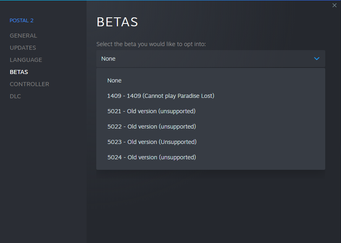Select the BETAS tab in the sidebar
This screenshot has width=341, height=243.
19,72
